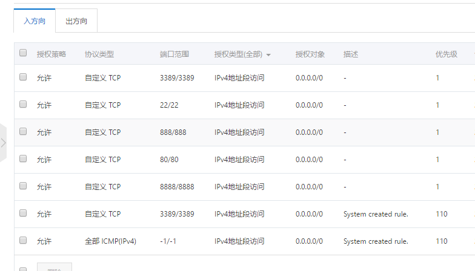
Task: Select the 888/888 port range cell
Action: tap(173, 132)
